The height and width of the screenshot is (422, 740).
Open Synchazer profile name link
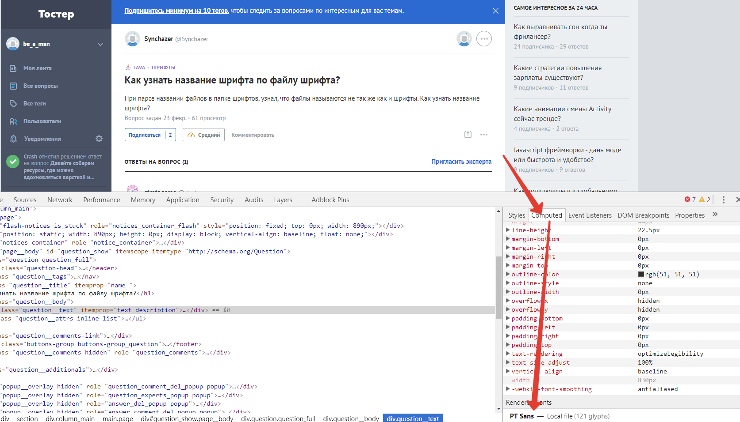[159, 39]
